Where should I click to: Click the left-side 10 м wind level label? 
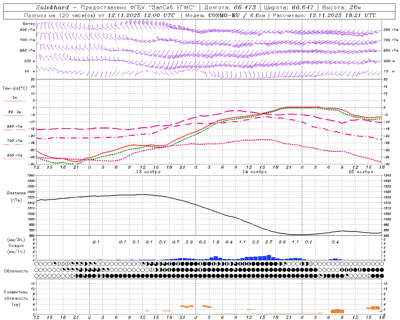[30, 71]
